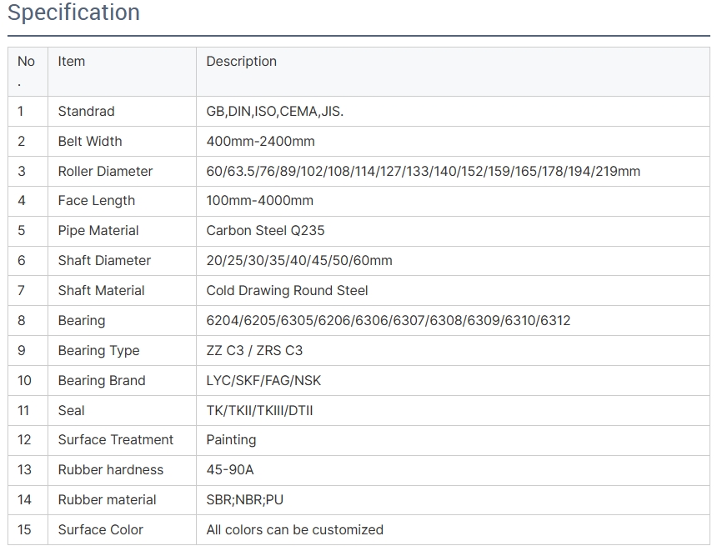Click the 45-90A rubber hardness value
The image size is (717, 551).
[x=229, y=470]
